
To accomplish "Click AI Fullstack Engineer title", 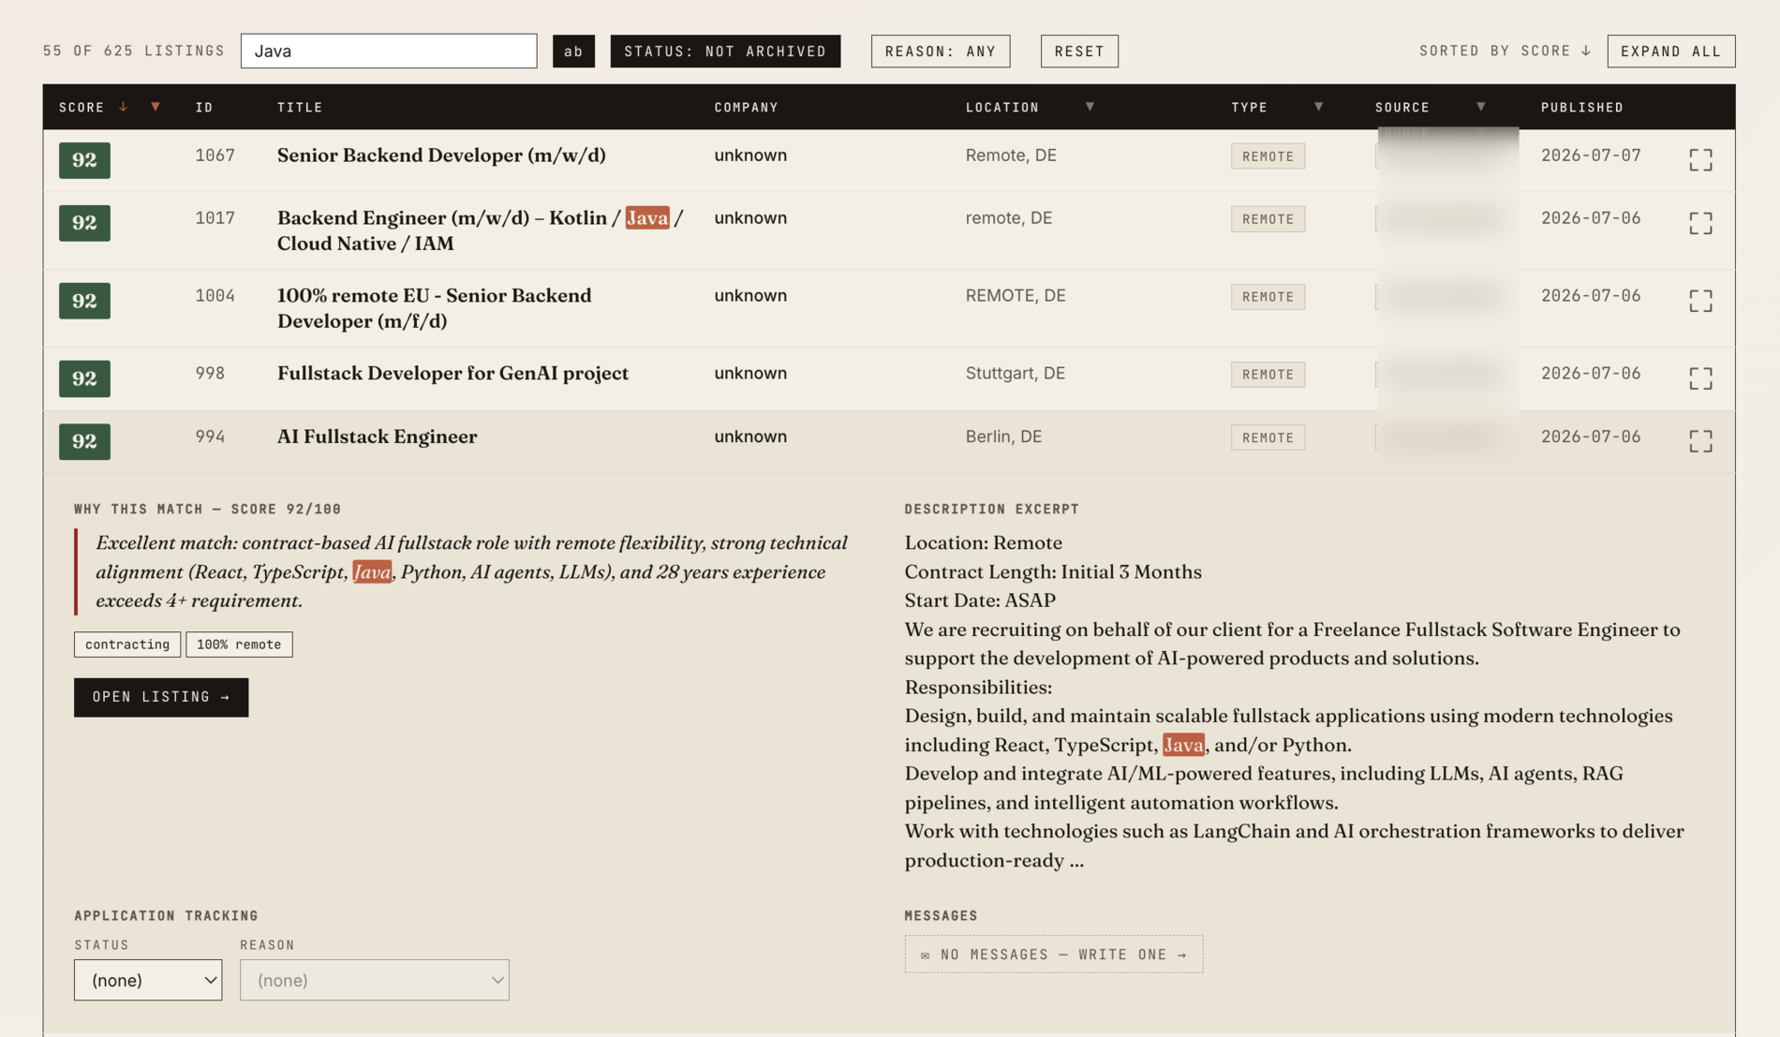I will coord(377,437).
